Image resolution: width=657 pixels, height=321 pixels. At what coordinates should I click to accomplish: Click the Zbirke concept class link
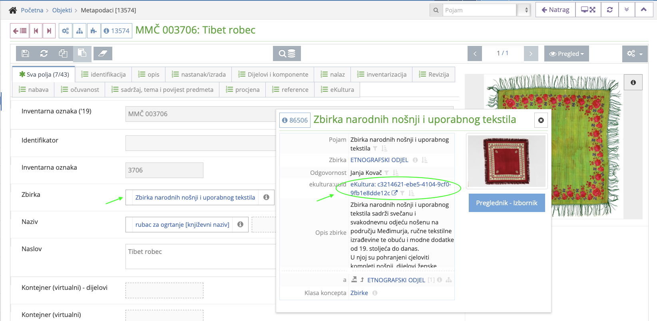coord(359,293)
